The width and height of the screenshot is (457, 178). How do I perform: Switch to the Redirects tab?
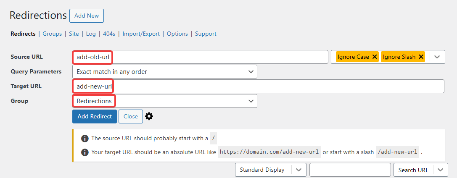coord(23,34)
